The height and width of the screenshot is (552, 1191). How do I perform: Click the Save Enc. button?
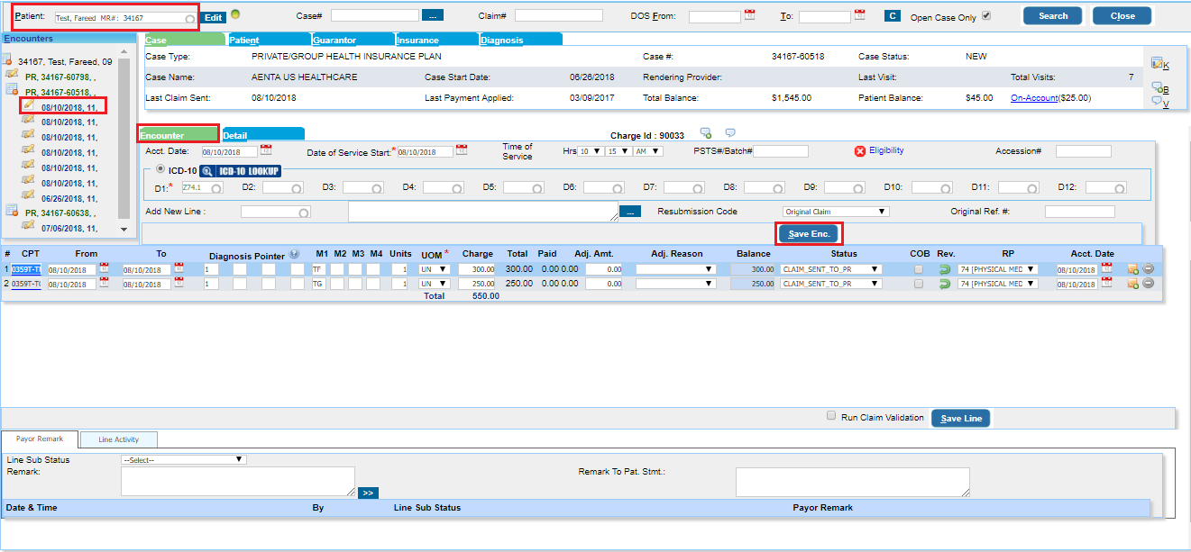pyautogui.click(x=809, y=233)
